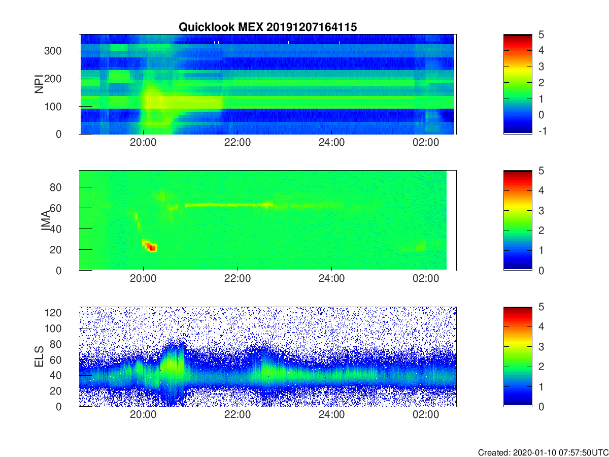Viewport: 609px width, 457px height.
Task: Click the '5' label on ELS colorbar
Action: 541,307
